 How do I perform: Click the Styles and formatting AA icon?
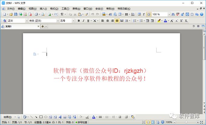5,21
